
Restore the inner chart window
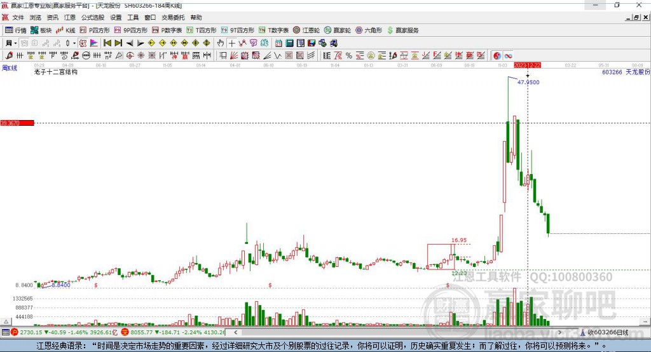pyautogui.click(x=636, y=17)
